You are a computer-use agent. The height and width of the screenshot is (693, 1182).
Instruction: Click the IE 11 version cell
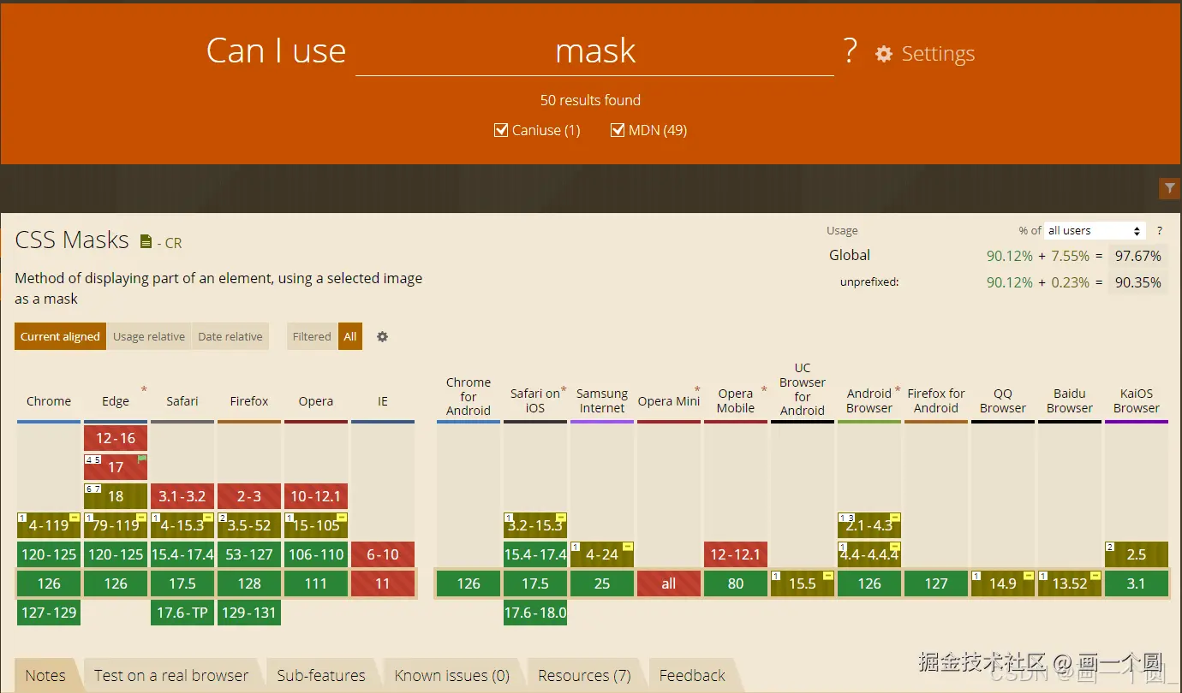[x=383, y=583]
